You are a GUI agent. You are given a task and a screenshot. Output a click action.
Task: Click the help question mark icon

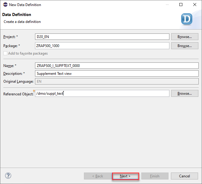click(x=8, y=176)
